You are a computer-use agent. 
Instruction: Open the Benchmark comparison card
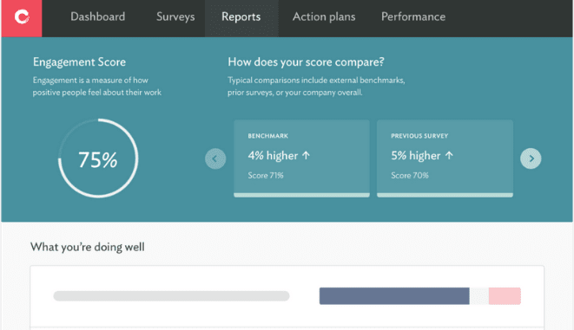301,159
